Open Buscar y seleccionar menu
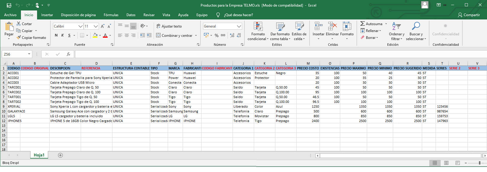 (x=416, y=31)
